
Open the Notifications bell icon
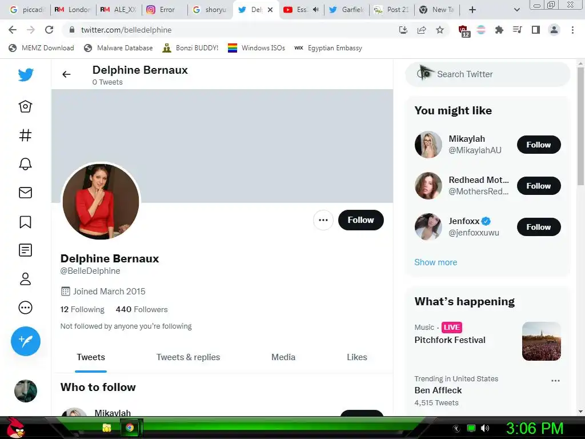pos(25,164)
